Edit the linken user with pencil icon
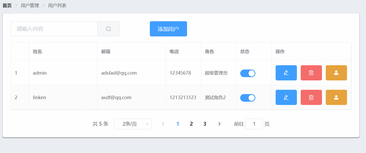The height and width of the screenshot is (153, 366). (x=286, y=97)
